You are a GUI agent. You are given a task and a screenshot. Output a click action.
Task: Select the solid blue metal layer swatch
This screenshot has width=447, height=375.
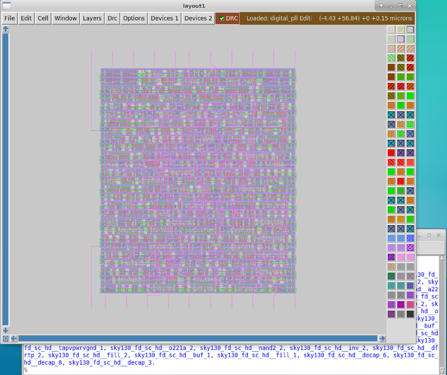click(391, 238)
